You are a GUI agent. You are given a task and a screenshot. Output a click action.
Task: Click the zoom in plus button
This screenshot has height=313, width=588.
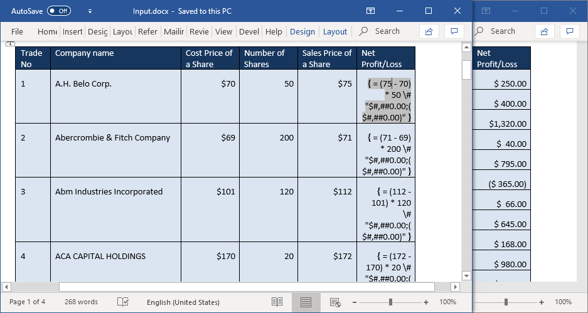[x=426, y=302]
